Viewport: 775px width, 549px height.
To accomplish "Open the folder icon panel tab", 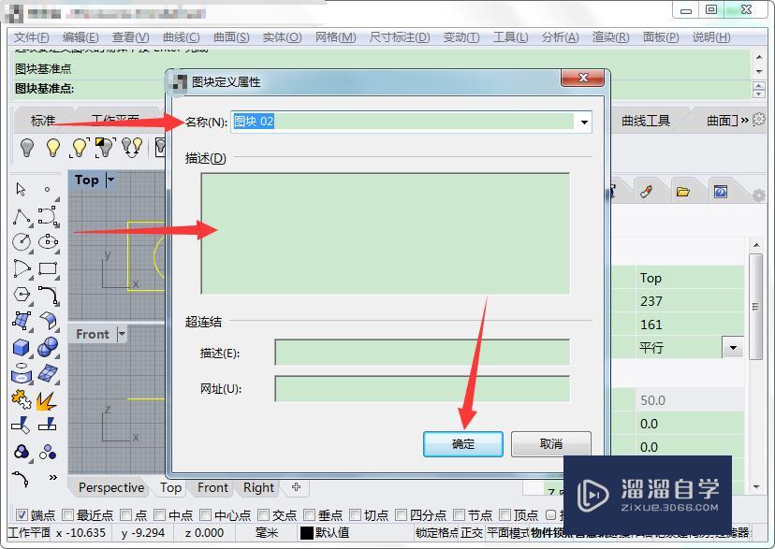I will tap(683, 192).
